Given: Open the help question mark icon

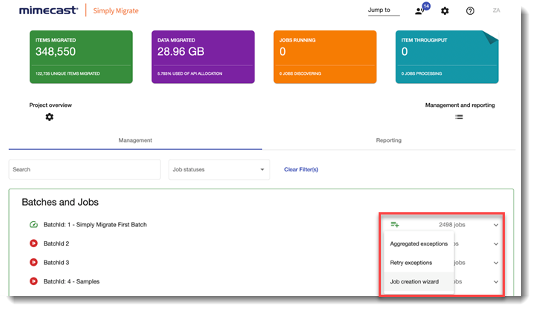Looking at the screenshot, I should [x=470, y=11].
